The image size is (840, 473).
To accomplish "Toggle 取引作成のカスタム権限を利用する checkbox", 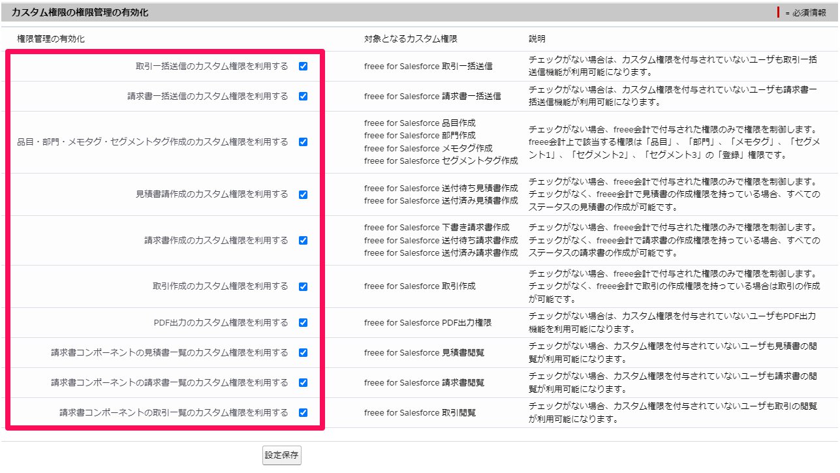I will click(x=303, y=286).
